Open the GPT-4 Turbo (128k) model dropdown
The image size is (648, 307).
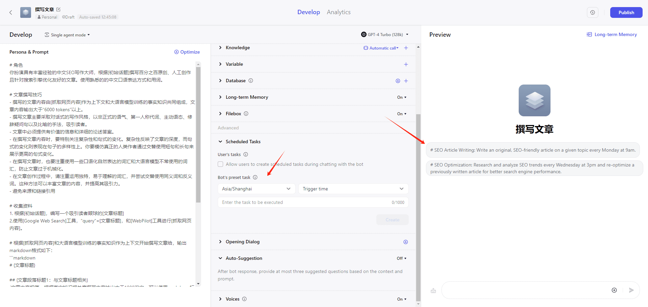click(x=385, y=34)
